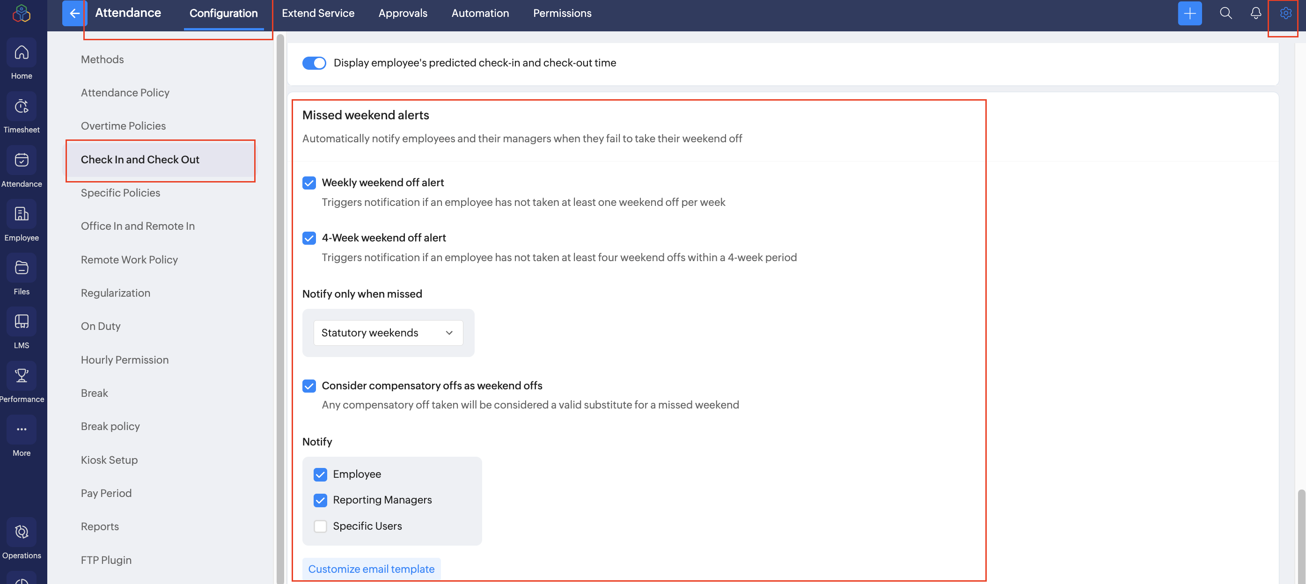Open the Timesheet sidebar icon
The image size is (1306, 584).
pos(21,107)
